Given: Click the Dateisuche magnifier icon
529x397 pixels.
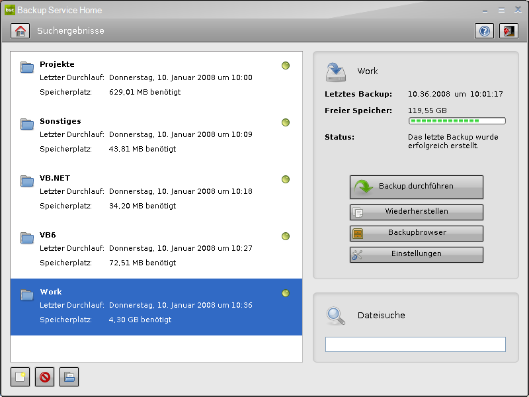Looking at the screenshot, I should pyautogui.click(x=336, y=316).
